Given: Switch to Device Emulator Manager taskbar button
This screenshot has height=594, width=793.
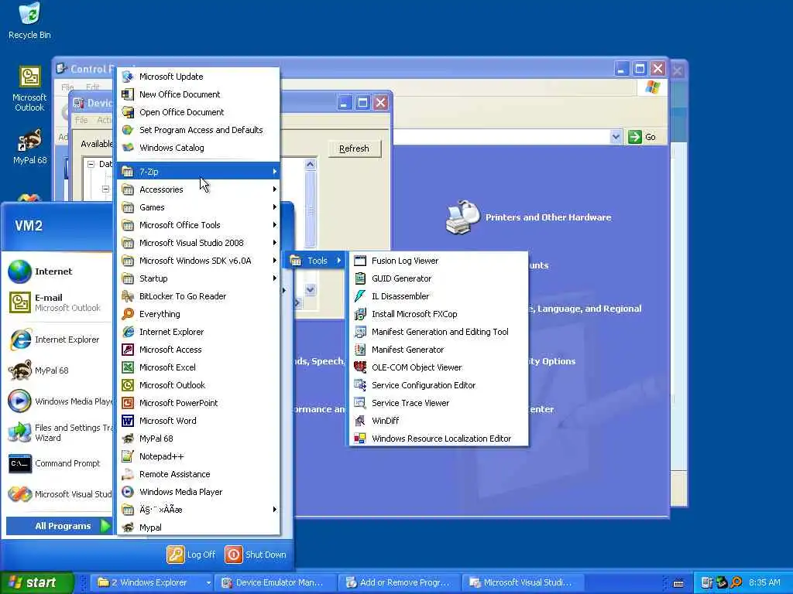Looking at the screenshot, I should pos(274,582).
